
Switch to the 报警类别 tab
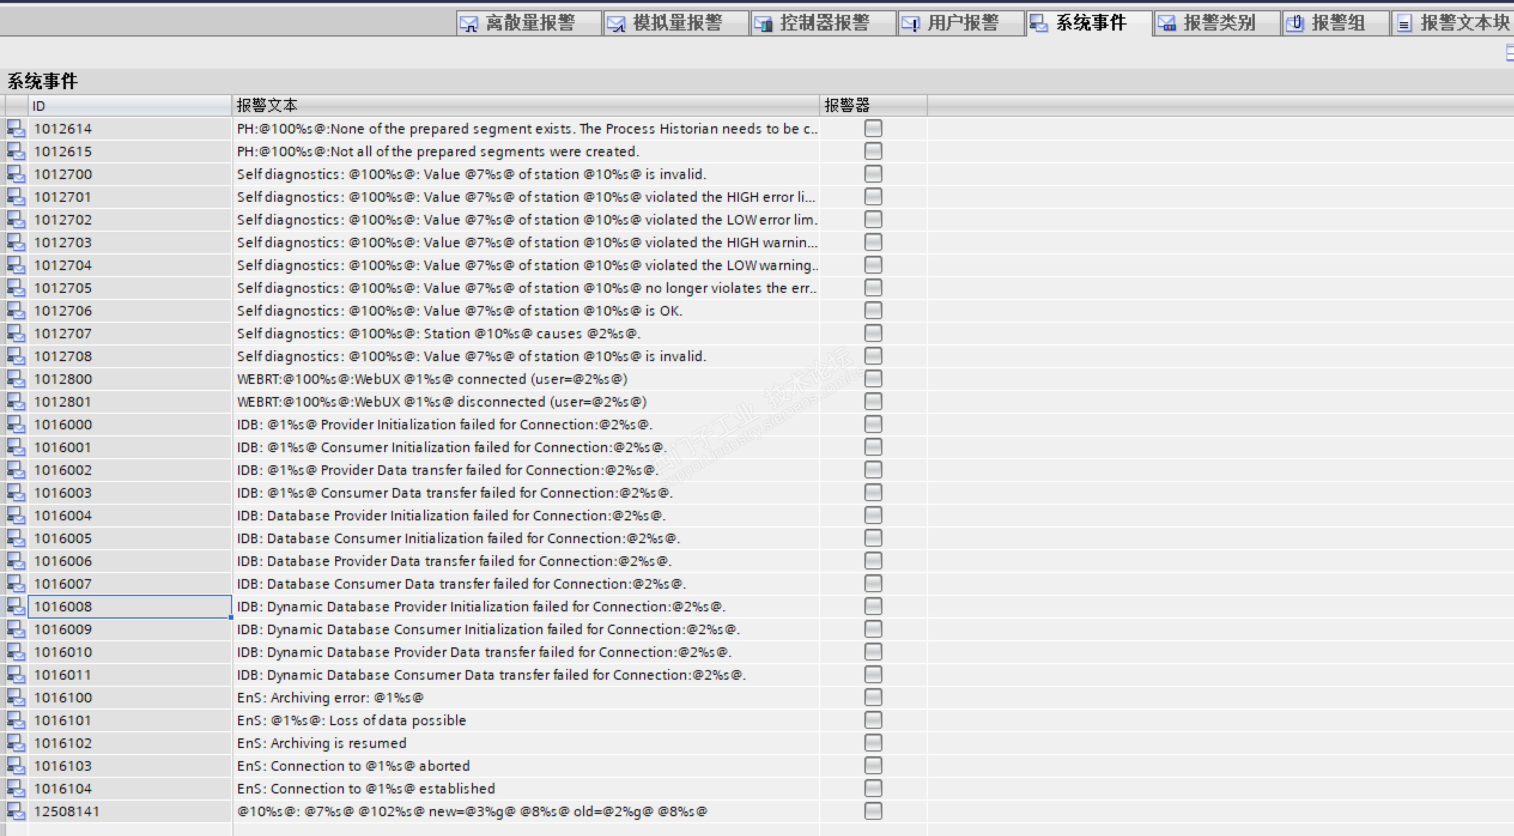(1218, 23)
